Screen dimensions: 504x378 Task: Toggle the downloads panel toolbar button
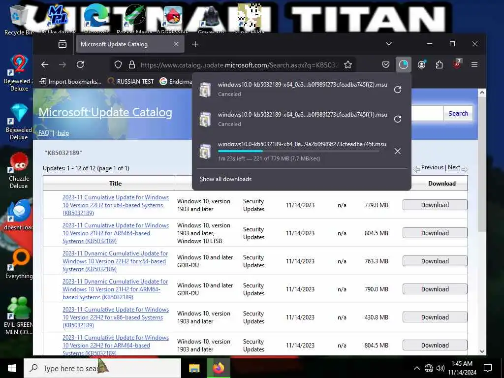(x=404, y=64)
